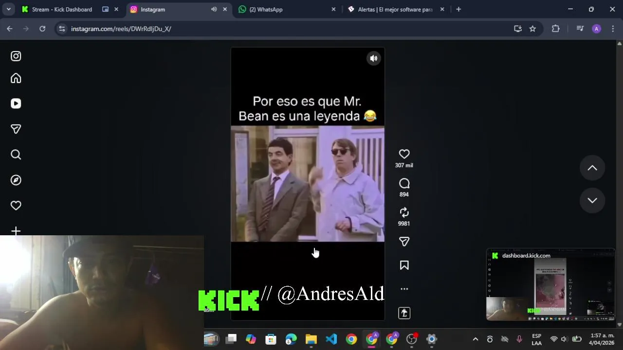Open Direct Messages in sidebar
The height and width of the screenshot is (350, 623).
(x=16, y=129)
